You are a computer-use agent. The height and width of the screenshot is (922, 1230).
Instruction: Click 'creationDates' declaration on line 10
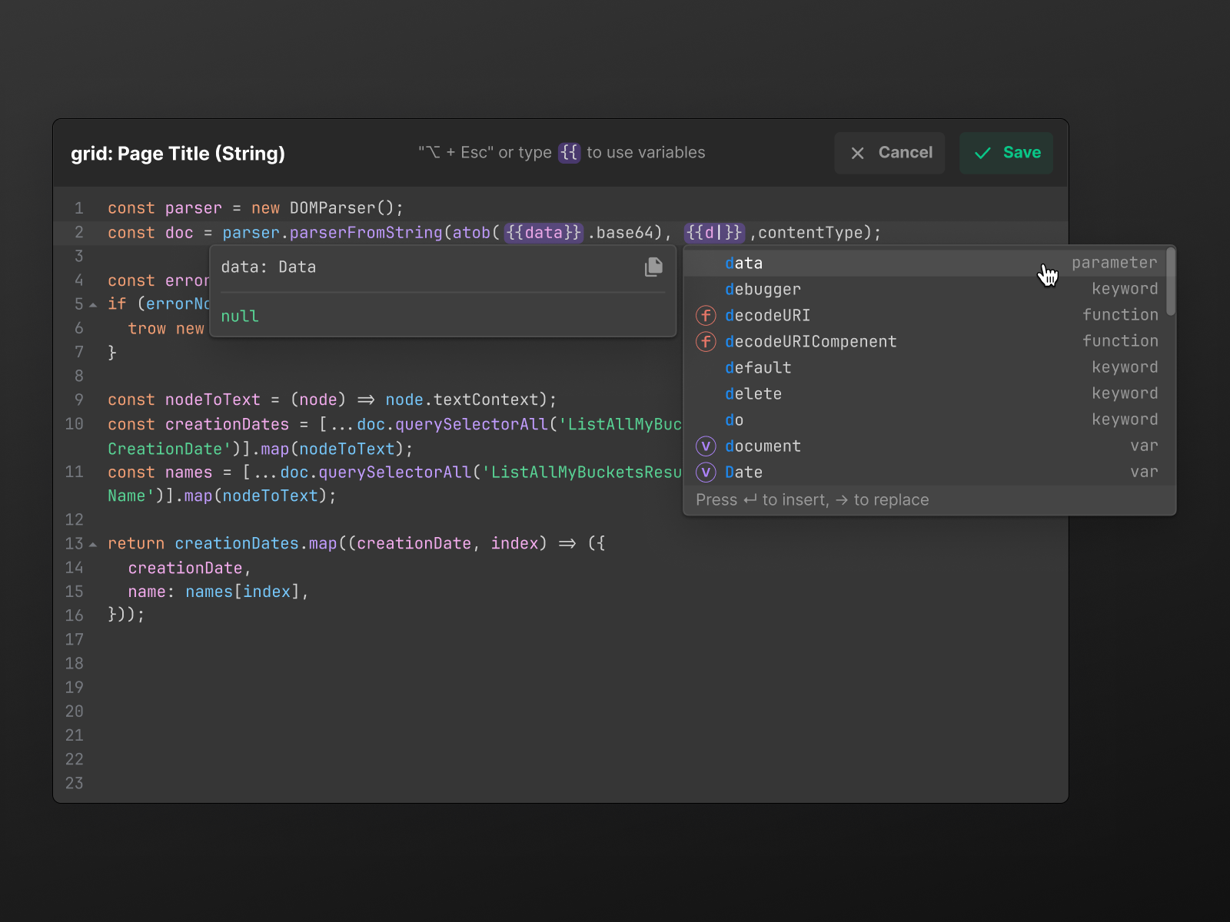point(228,425)
